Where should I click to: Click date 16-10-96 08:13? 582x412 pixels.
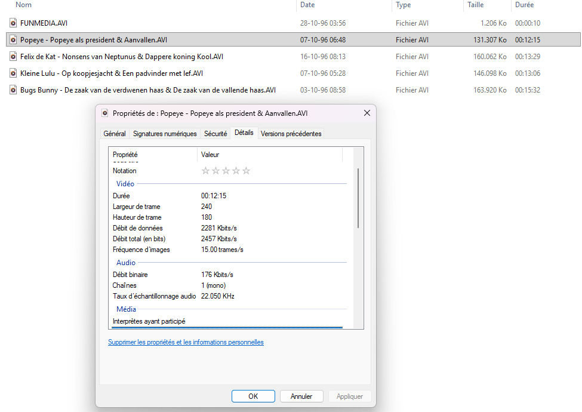point(322,56)
